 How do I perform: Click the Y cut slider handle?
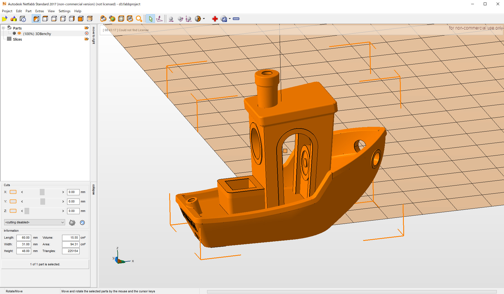[x=43, y=201]
